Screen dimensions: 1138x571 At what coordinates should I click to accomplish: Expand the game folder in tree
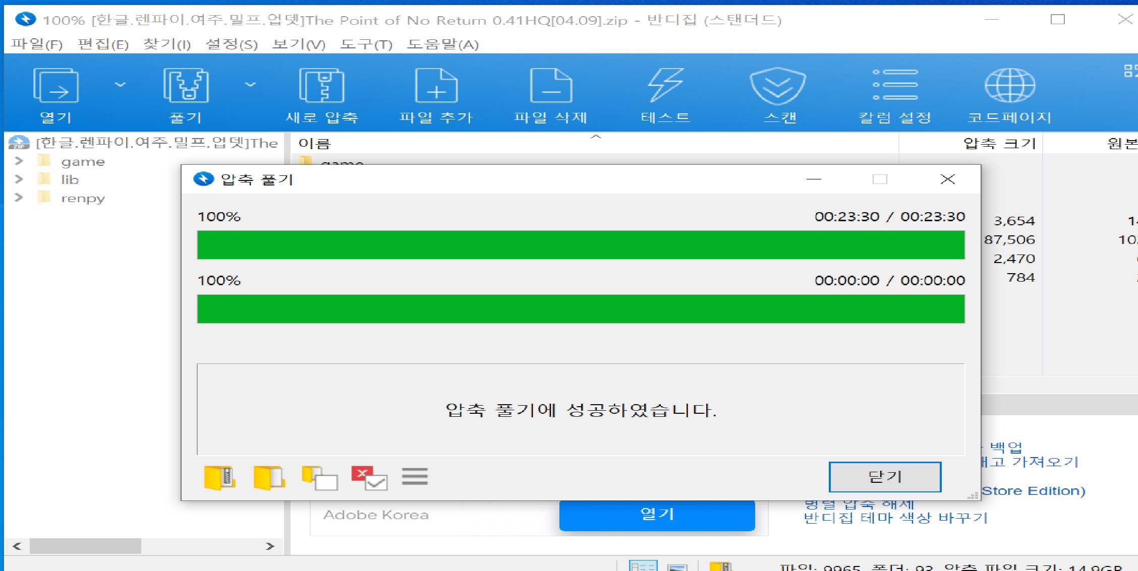pyautogui.click(x=19, y=161)
